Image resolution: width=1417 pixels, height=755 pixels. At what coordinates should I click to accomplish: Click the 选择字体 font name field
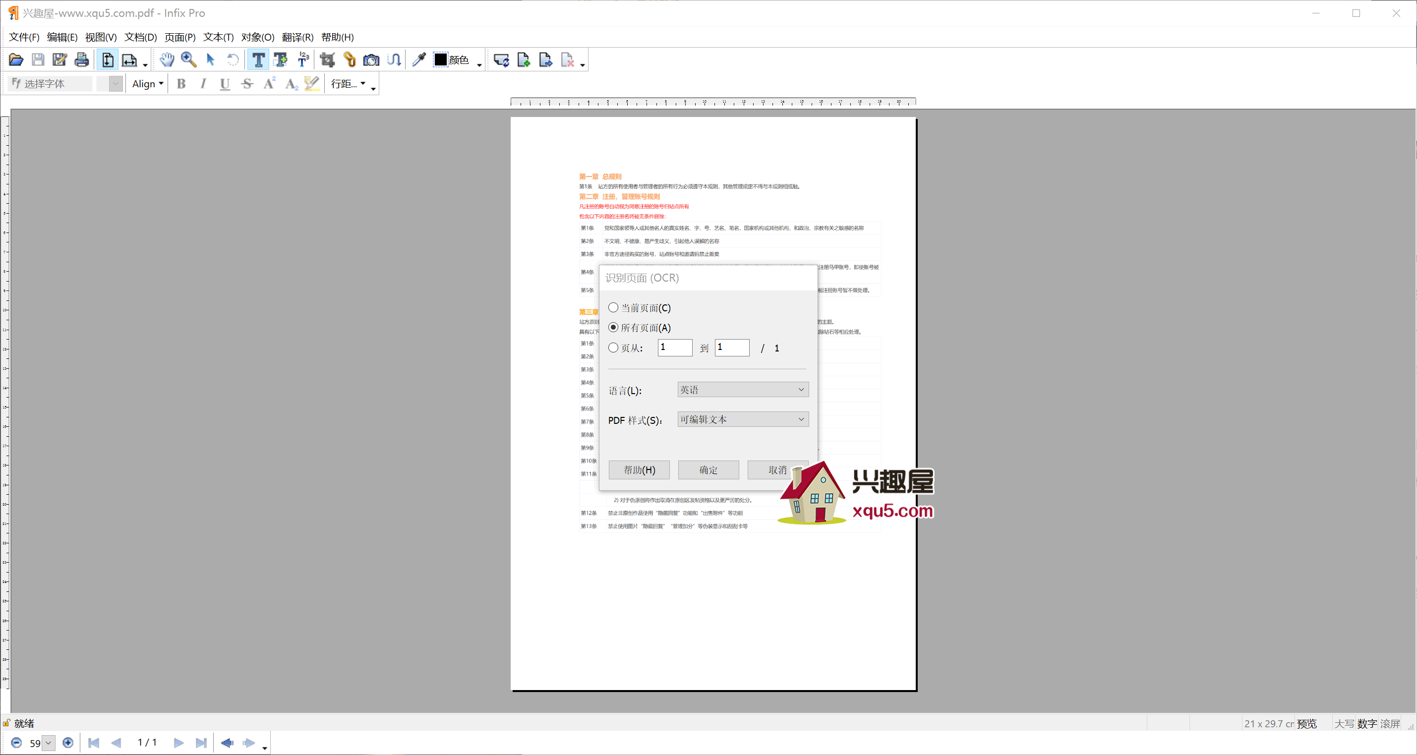51,84
